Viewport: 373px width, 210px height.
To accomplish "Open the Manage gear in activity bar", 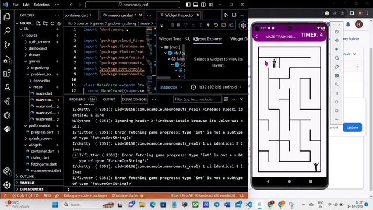I will (x=7, y=185).
